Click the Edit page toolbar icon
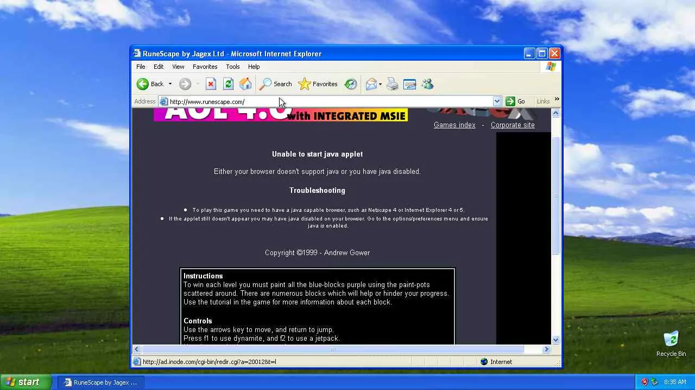Screen dimensions: 695x390 (410, 84)
